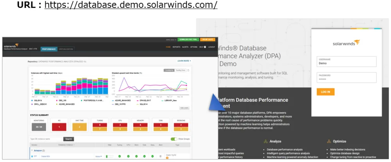Image resolution: width=391 pixels, height=162 pixels.
Task: Click the SolarWinds logo on the login card
Action: point(346,43)
